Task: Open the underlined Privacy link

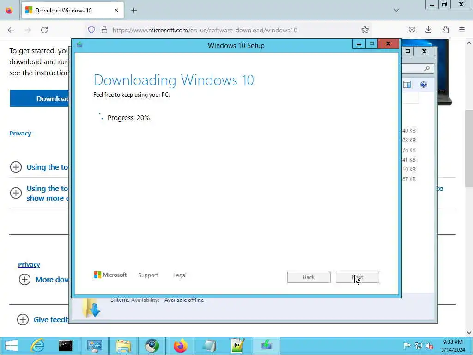Action: click(29, 265)
